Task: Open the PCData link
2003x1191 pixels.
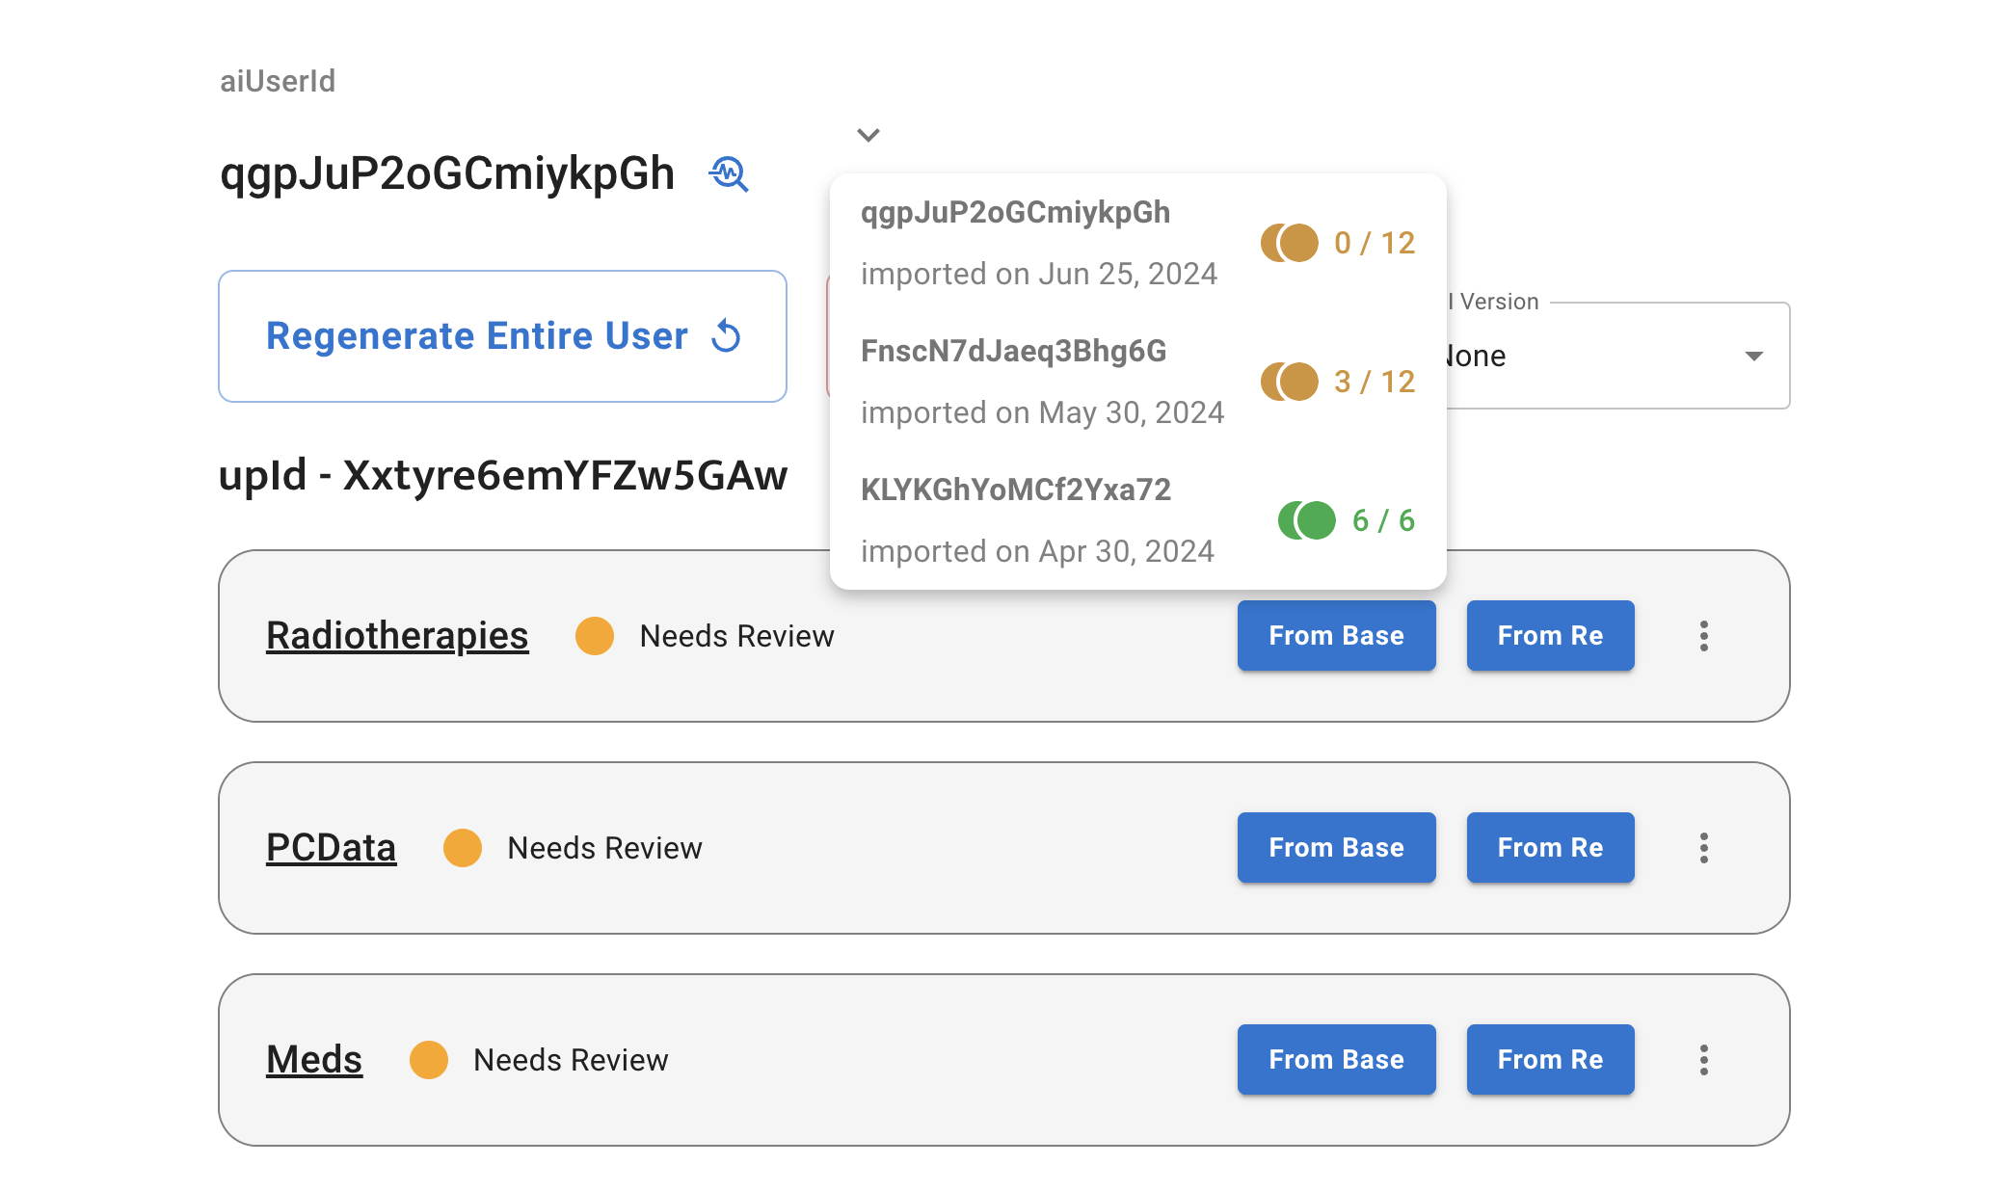Action: (331, 848)
